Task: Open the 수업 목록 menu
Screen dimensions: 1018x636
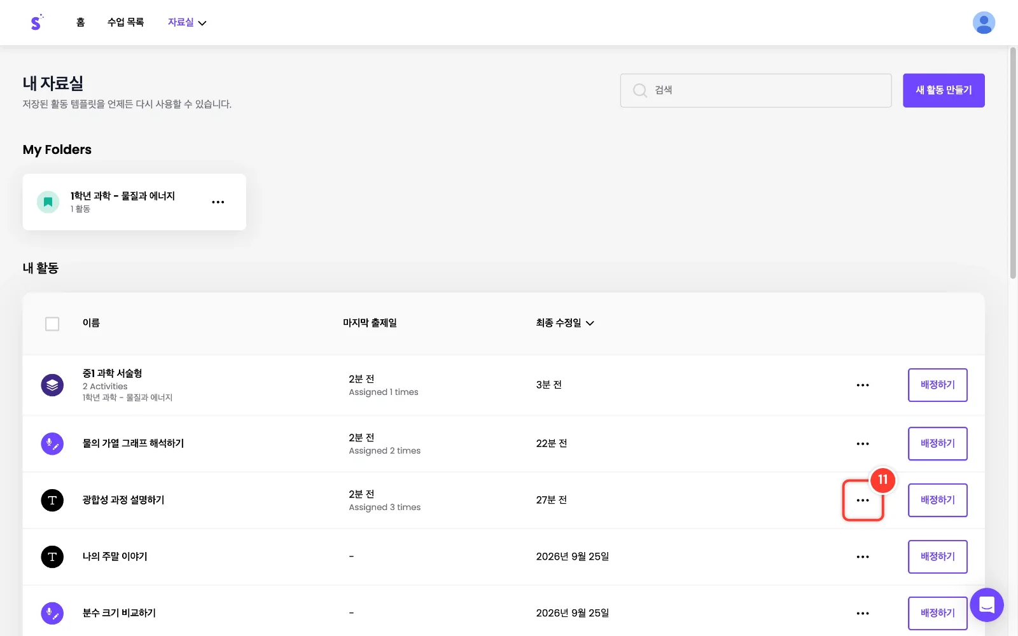Action: pos(125,22)
